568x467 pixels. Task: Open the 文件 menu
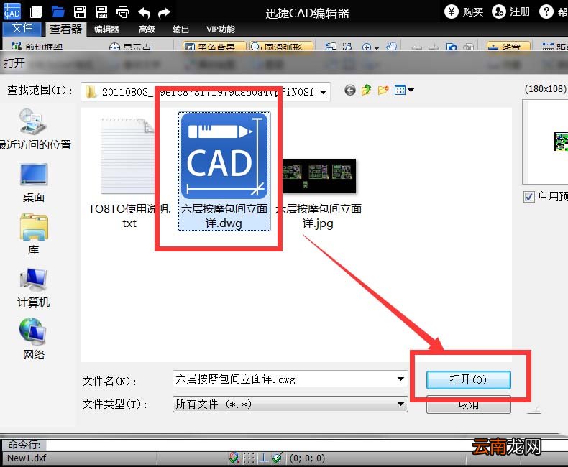[x=22, y=28]
